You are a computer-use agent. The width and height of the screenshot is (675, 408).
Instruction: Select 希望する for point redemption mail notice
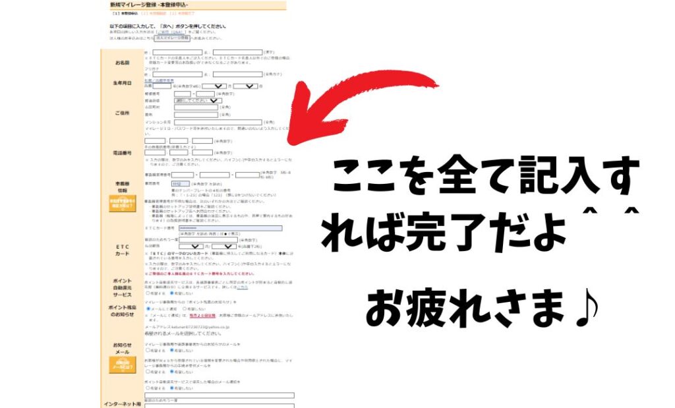pyautogui.click(x=147, y=388)
